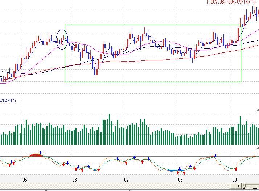Viewport: 259px width, 191px height.
Task: Select the black ellipse annotation on chart
Action: (x=62, y=40)
